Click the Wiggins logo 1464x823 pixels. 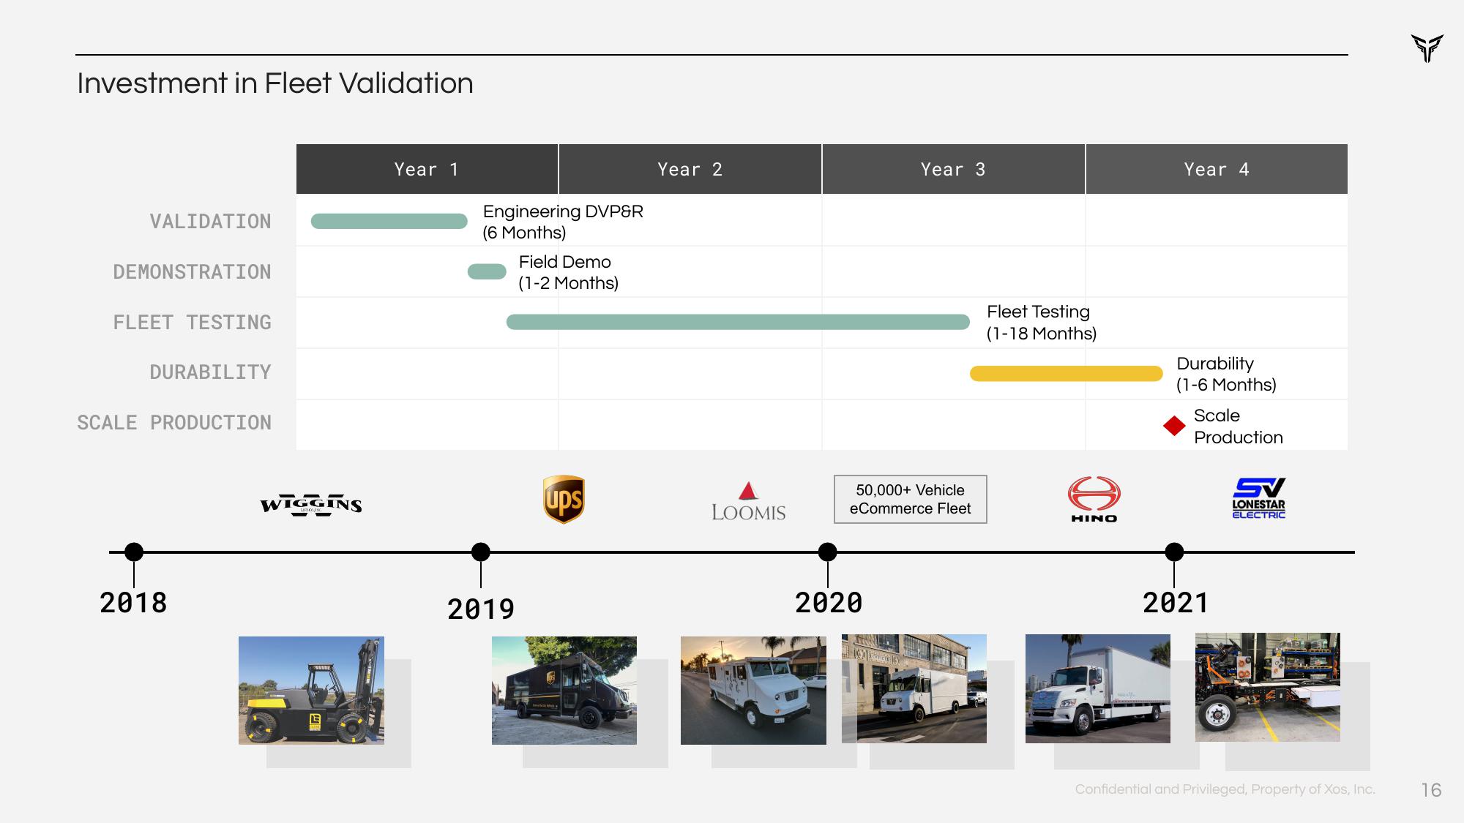(311, 505)
